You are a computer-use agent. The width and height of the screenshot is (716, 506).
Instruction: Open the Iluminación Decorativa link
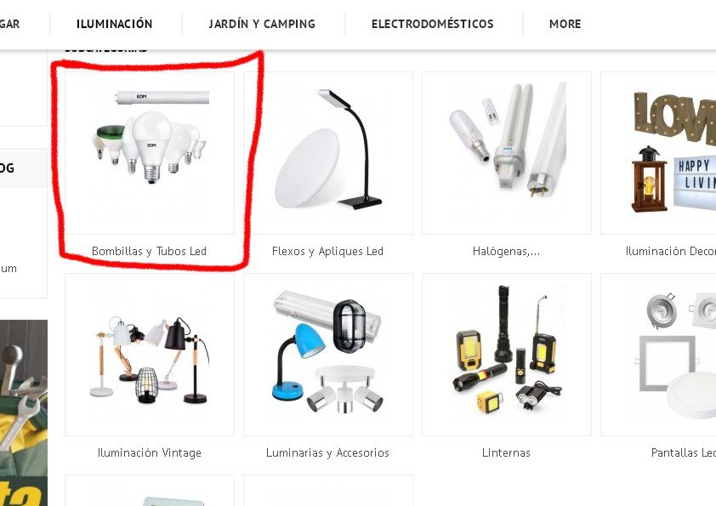coord(671,251)
